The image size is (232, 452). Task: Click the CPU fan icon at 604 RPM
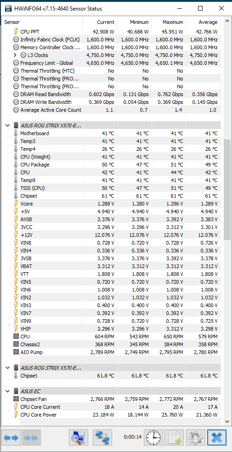tap(16, 337)
